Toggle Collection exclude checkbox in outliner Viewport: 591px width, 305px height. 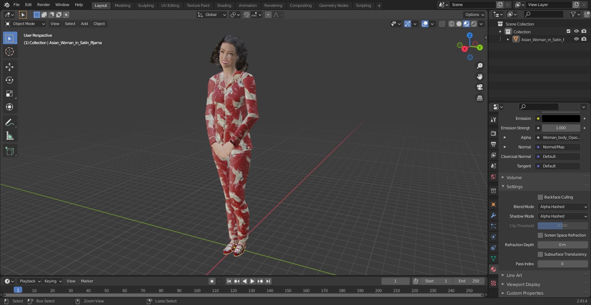[x=569, y=32]
